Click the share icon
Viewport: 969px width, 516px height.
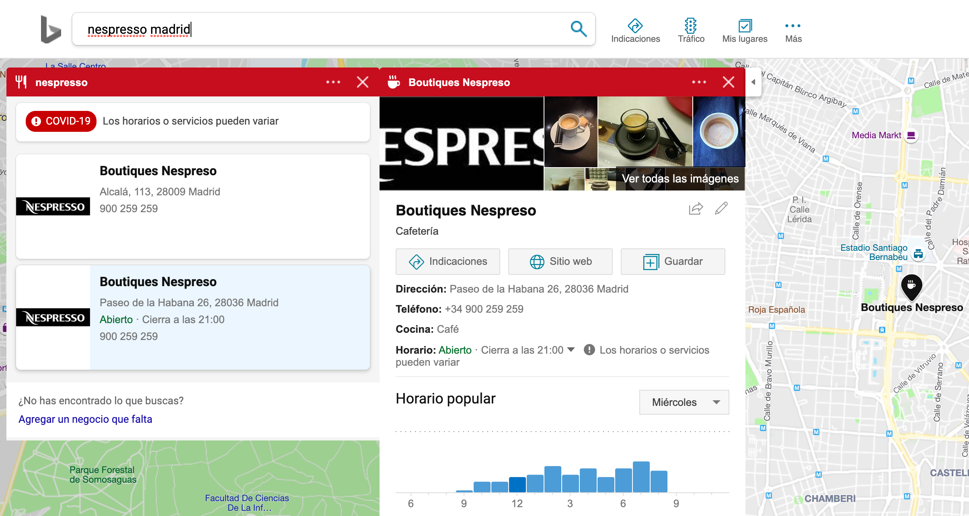point(696,209)
